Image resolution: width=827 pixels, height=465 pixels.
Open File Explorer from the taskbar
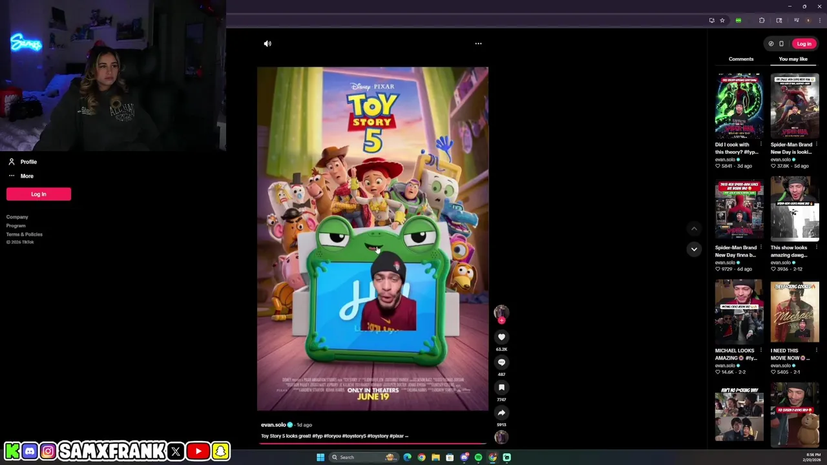coord(435,457)
